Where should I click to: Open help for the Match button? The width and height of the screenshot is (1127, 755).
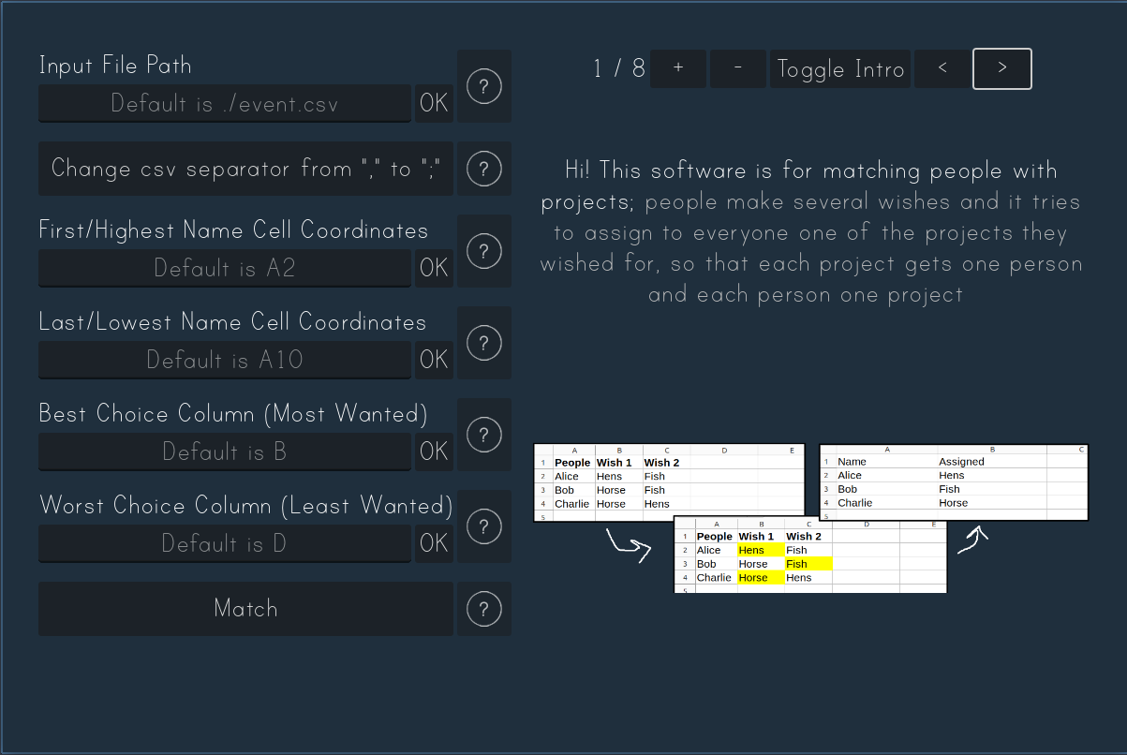(483, 609)
